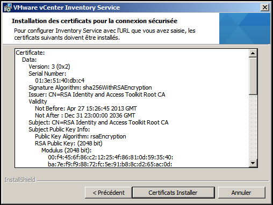Click the scrollbar down arrow

click(x=253, y=163)
